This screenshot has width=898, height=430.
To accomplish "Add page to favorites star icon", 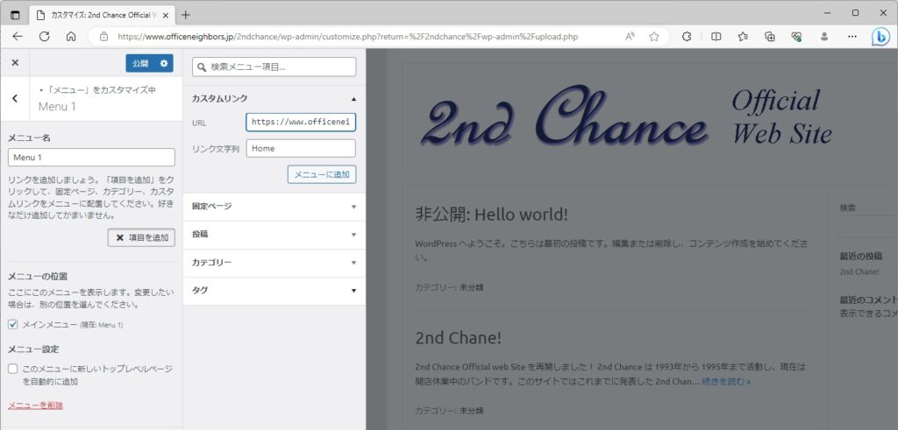I will (x=654, y=37).
